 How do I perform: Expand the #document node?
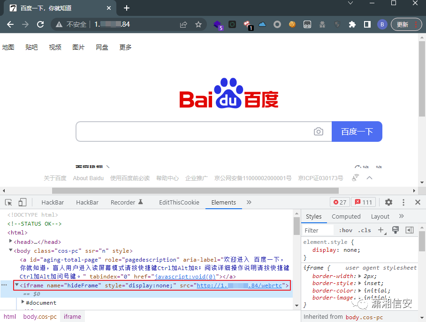point(23,302)
